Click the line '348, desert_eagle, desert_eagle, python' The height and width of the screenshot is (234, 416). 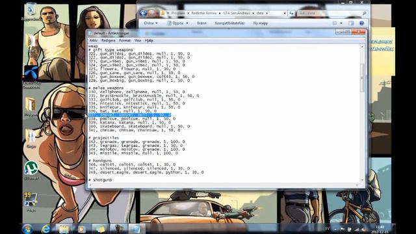(146, 172)
